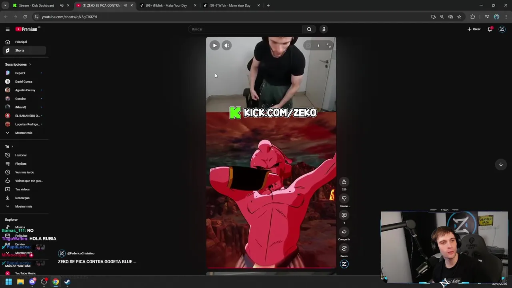Seek using the Short's red progress bar
This screenshot has height=288, width=512.
(271, 268)
